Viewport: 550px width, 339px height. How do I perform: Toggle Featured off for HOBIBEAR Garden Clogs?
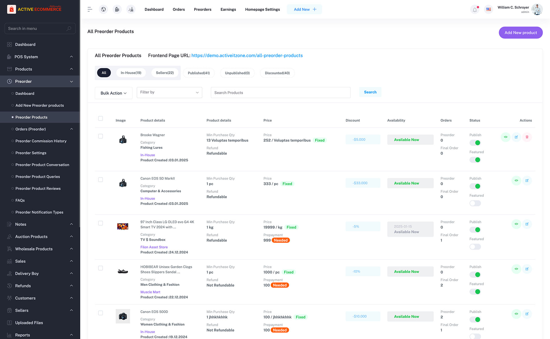pyautogui.click(x=475, y=292)
